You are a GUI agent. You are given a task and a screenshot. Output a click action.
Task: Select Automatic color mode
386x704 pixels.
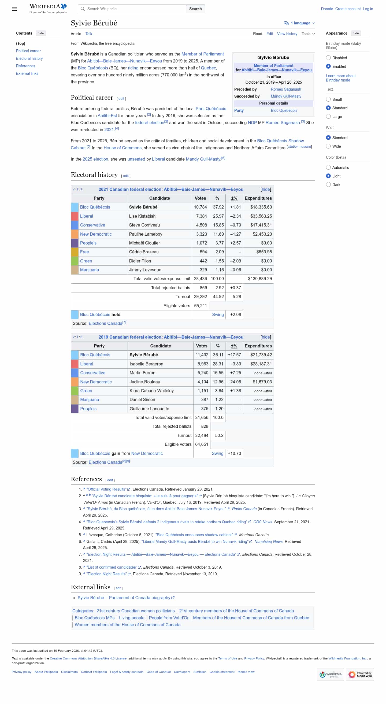pyautogui.click(x=328, y=167)
